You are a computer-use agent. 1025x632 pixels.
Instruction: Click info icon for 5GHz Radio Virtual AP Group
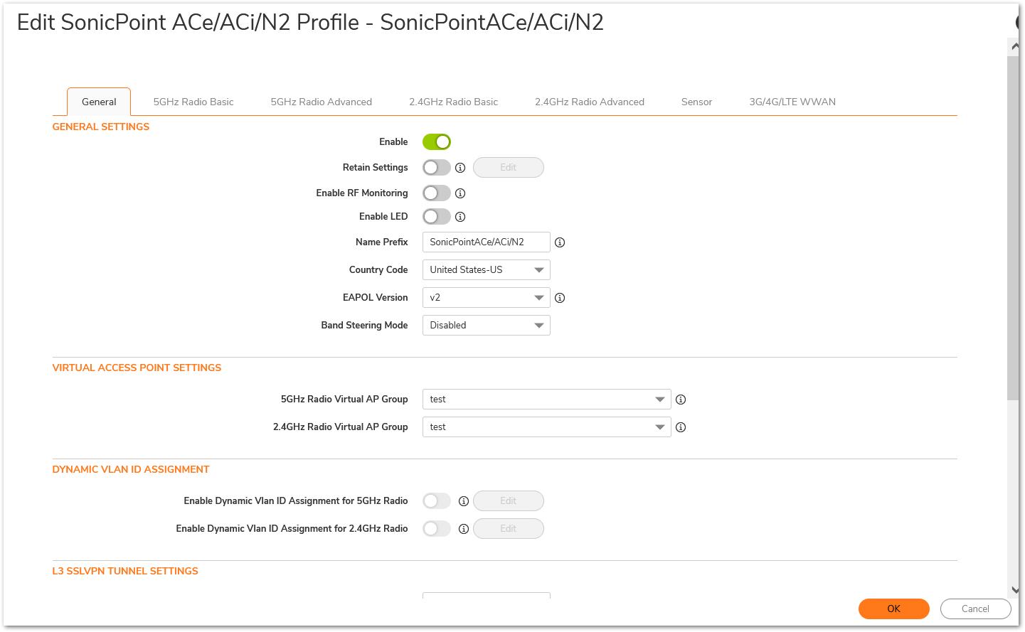pos(681,400)
